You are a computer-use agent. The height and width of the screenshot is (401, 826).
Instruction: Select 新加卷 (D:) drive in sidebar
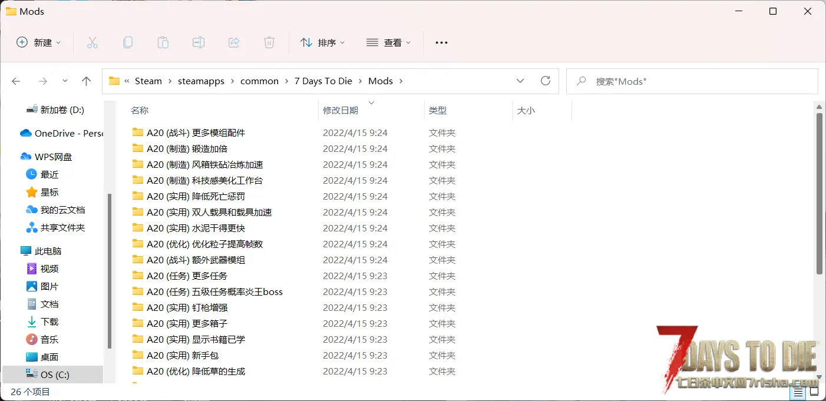(55, 110)
